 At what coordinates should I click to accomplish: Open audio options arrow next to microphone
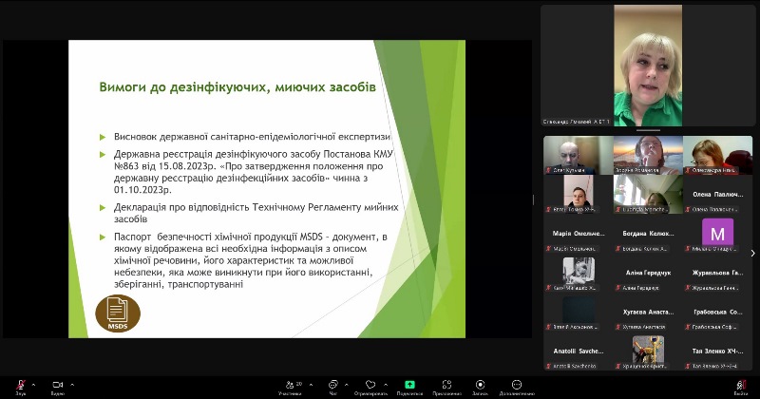35,384
